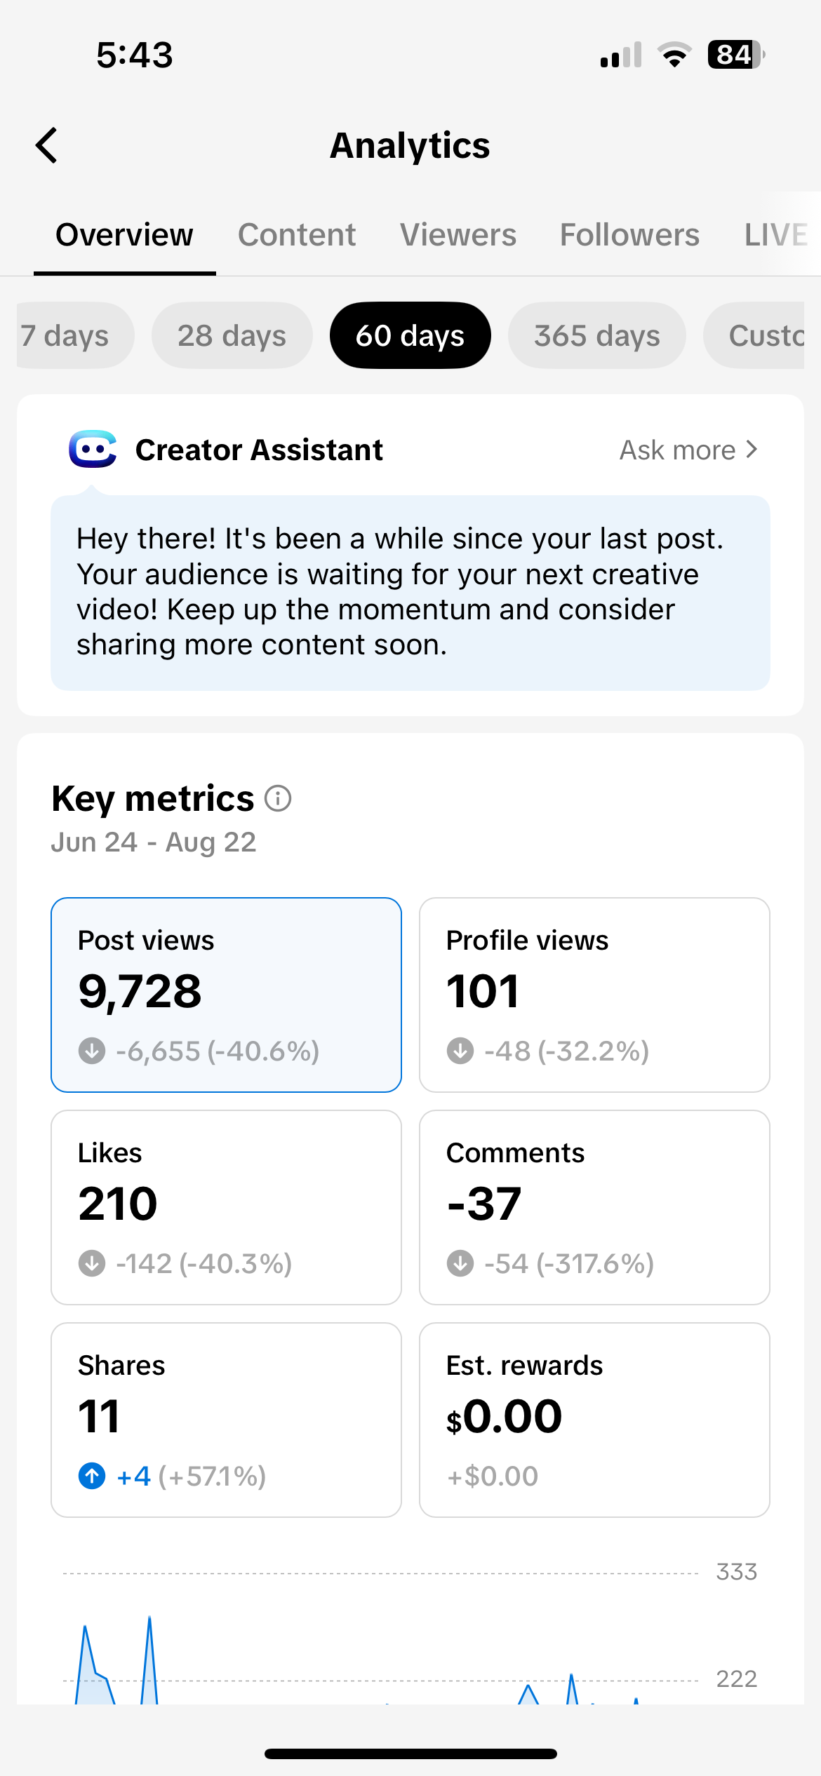
Task: Tap the Likes decrease arrow icon
Action: tap(92, 1263)
